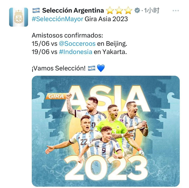Image resolution: width=189 pixels, height=188 pixels.
Task: Click the Selección Argentina account name
Action: [73, 10]
